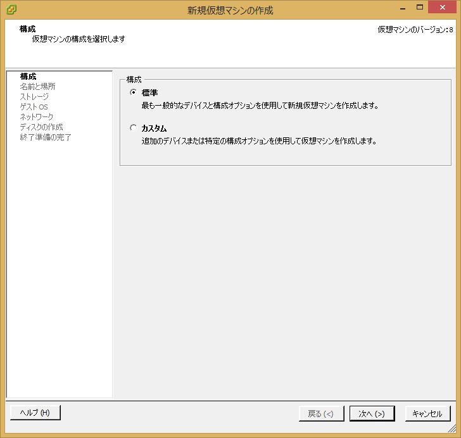Select the 標準 configuration radio button
The height and width of the screenshot is (438, 461).
(x=133, y=92)
